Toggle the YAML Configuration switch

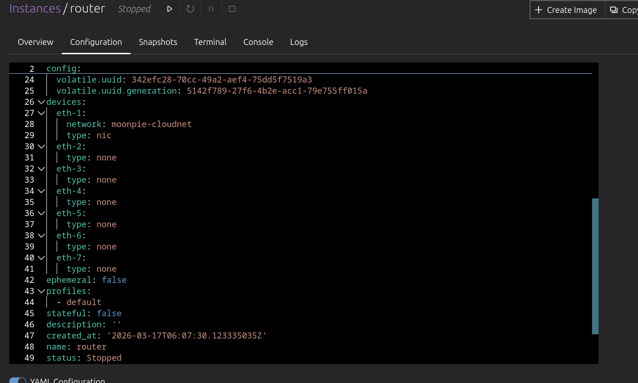(18, 381)
